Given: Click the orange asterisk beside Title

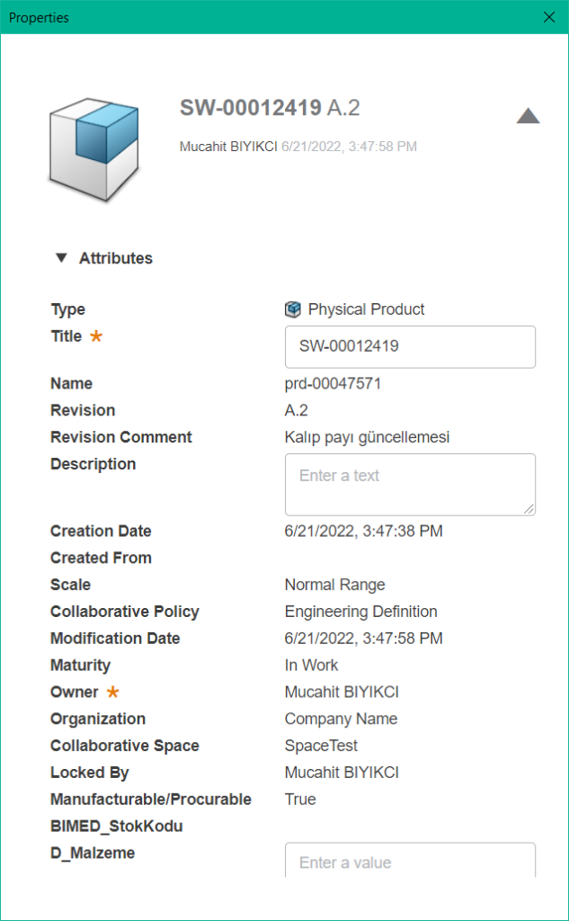Looking at the screenshot, I should coord(95,336).
